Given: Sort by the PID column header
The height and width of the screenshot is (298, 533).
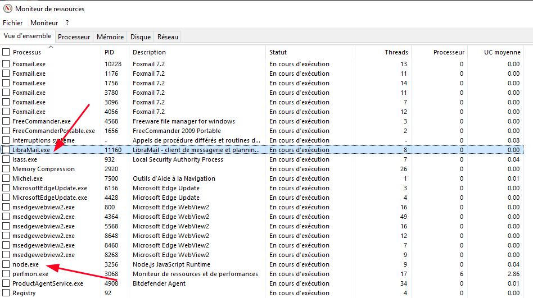Looking at the screenshot, I should [109, 52].
